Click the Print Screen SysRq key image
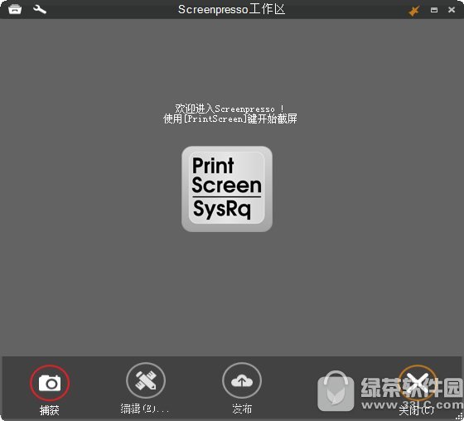Viewport: 464px width, 421px height. point(227,189)
